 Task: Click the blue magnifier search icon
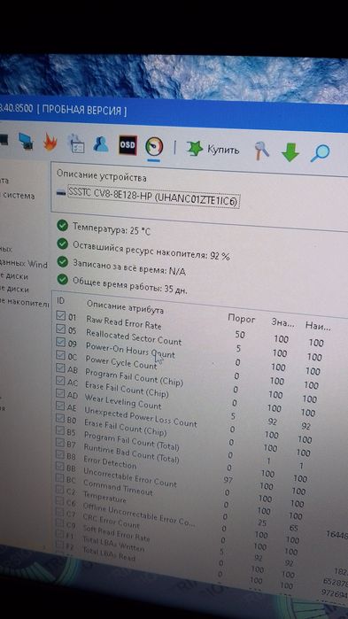point(319,153)
